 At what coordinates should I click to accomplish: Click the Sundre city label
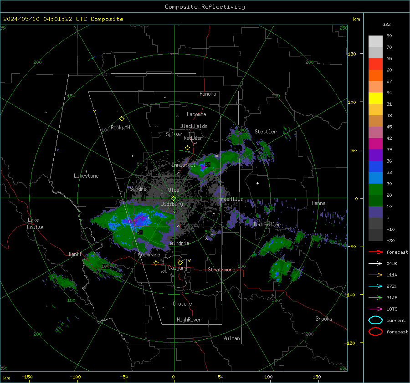138,189
